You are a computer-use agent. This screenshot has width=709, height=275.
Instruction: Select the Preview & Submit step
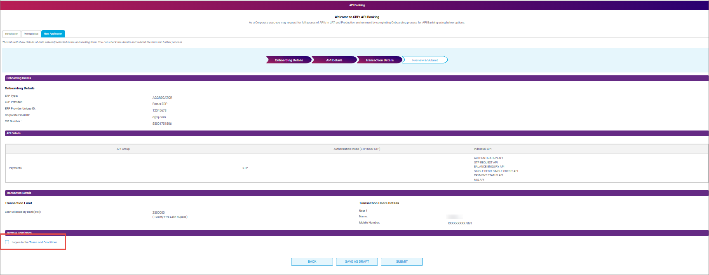(x=425, y=60)
